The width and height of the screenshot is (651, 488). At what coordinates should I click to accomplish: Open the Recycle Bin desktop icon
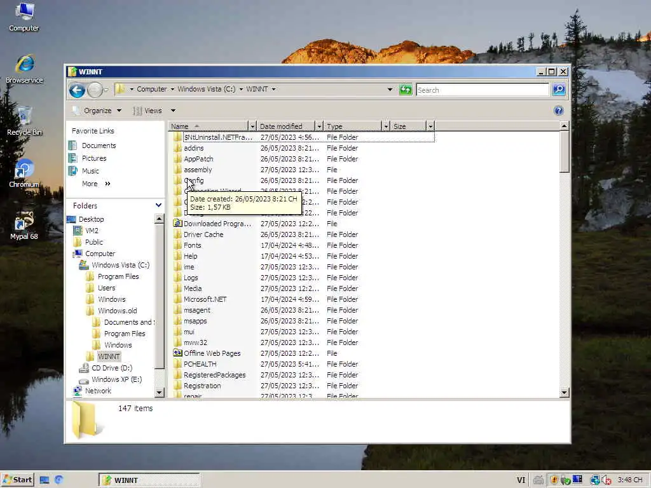pos(24,121)
